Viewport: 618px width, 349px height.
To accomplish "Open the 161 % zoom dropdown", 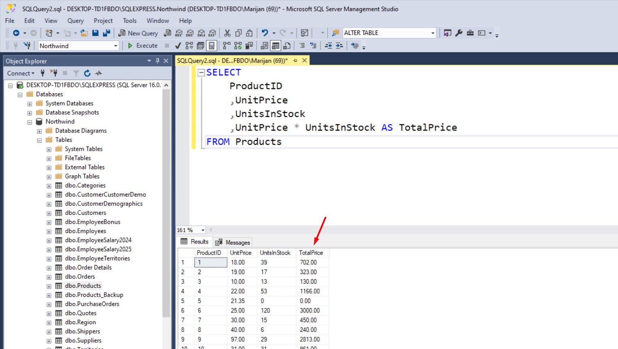I will pyautogui.click(x=203, y=230).
